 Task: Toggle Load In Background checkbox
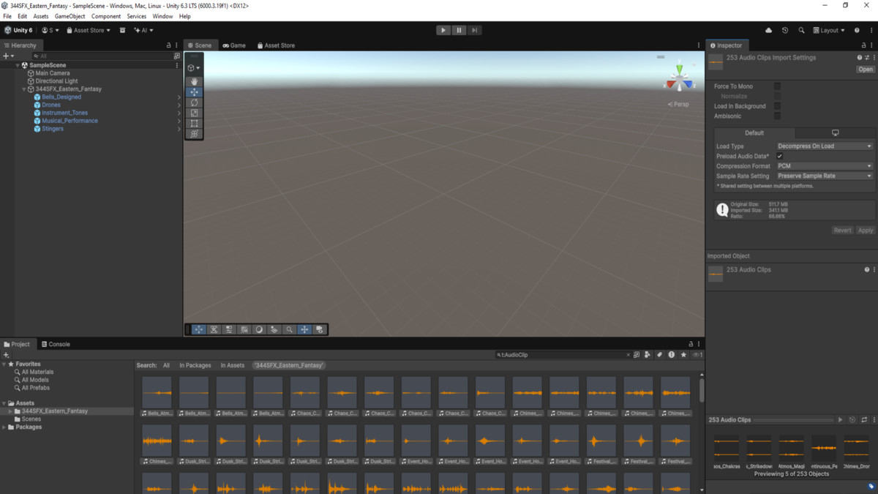pos(778,106)
